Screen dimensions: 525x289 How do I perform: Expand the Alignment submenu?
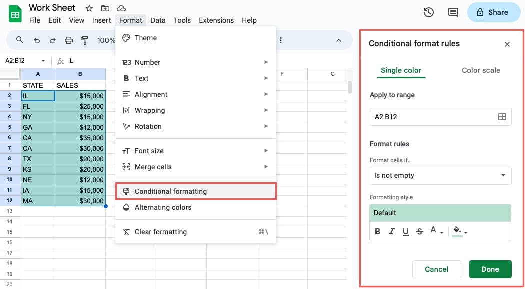pyautogui.click(x=196, y=94)
